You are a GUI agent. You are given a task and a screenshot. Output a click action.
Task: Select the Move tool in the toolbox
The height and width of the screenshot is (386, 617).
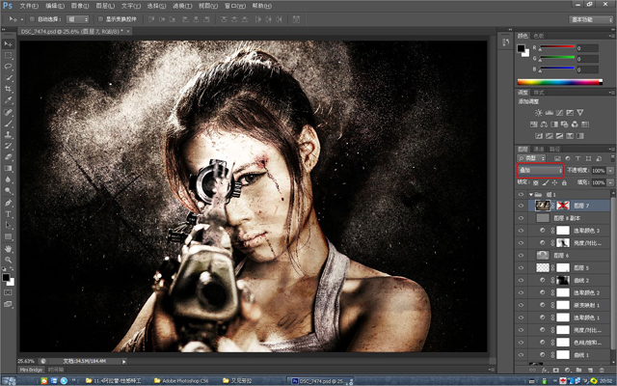pyautogui.click(x=8, y=44)
